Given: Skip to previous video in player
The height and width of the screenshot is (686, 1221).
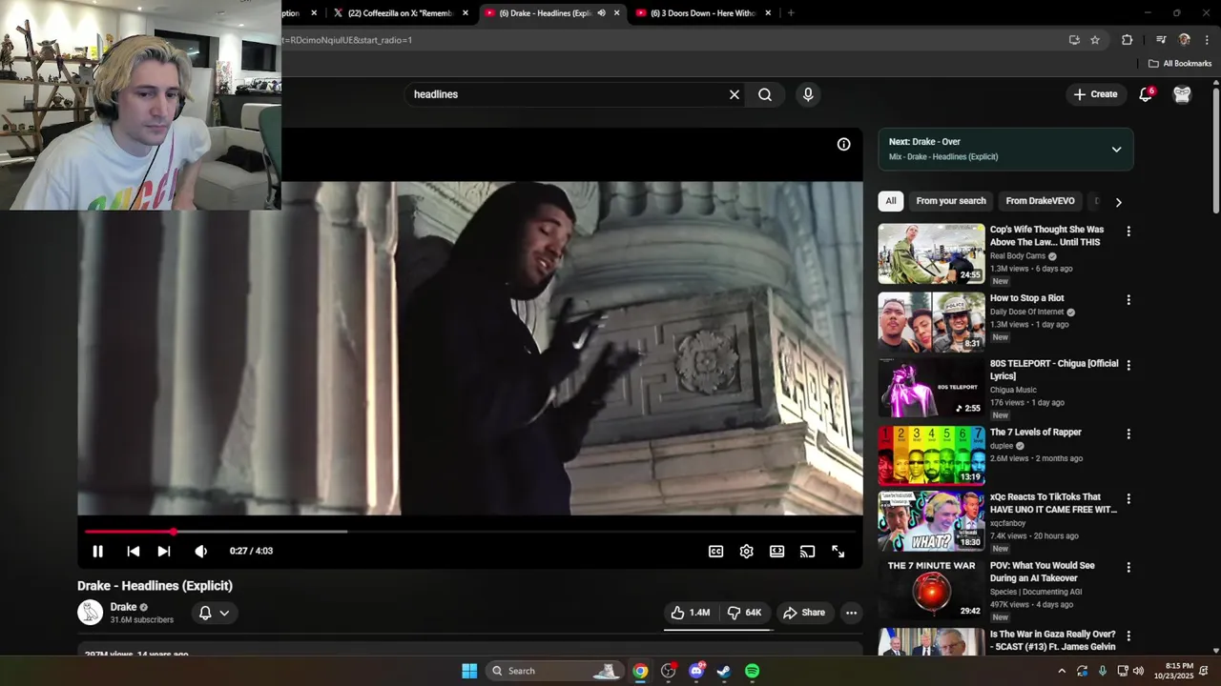Looking at the screenshot, I should [x=134, y=551].
